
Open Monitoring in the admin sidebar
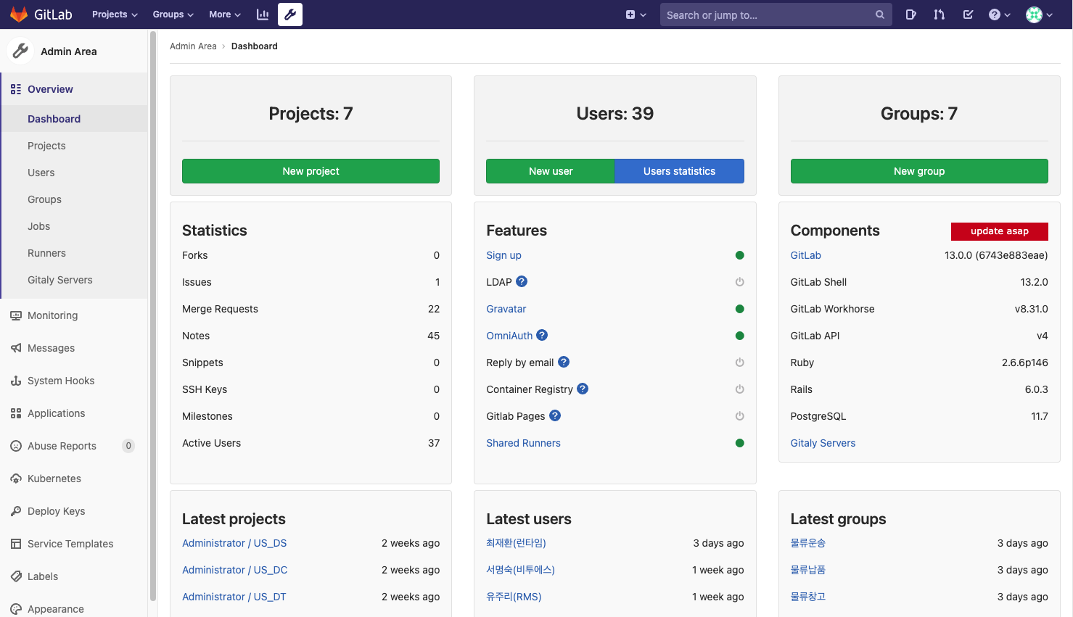[x=52, y=315]
